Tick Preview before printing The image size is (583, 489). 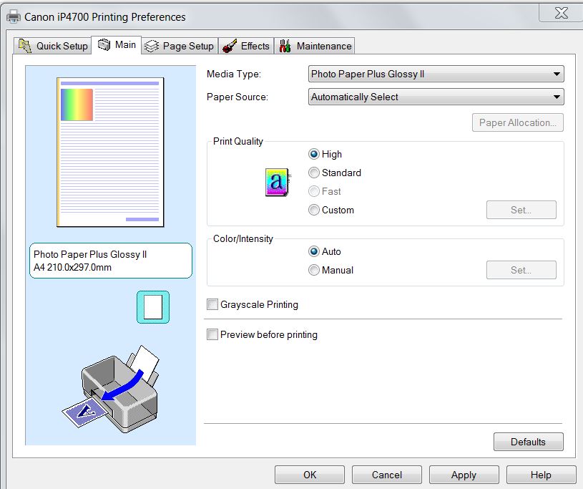(x=212, y=334)
